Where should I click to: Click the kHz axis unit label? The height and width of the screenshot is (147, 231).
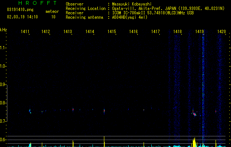tap(3, 30)
